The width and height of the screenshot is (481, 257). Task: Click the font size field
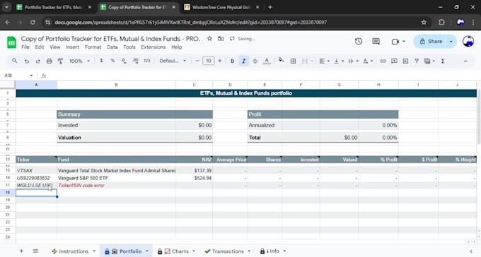[208, 61]
